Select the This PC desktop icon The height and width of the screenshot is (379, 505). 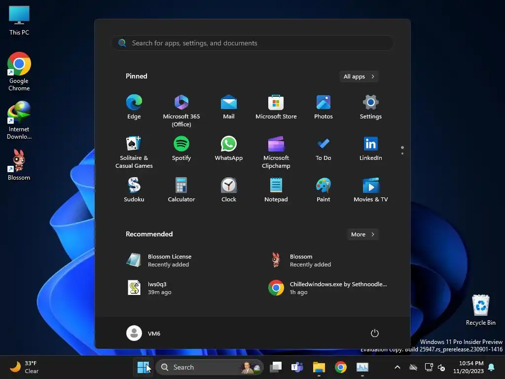point(19,20)
